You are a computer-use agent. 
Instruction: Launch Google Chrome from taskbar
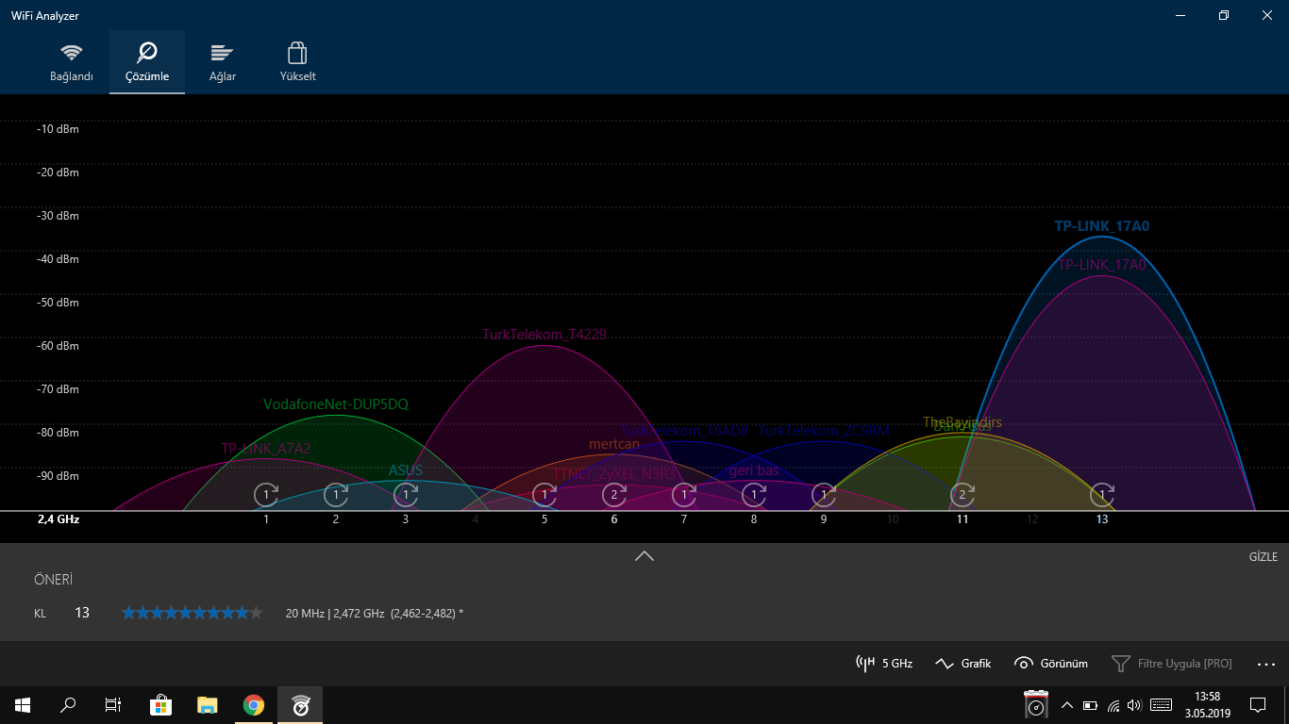coord(253,705)
